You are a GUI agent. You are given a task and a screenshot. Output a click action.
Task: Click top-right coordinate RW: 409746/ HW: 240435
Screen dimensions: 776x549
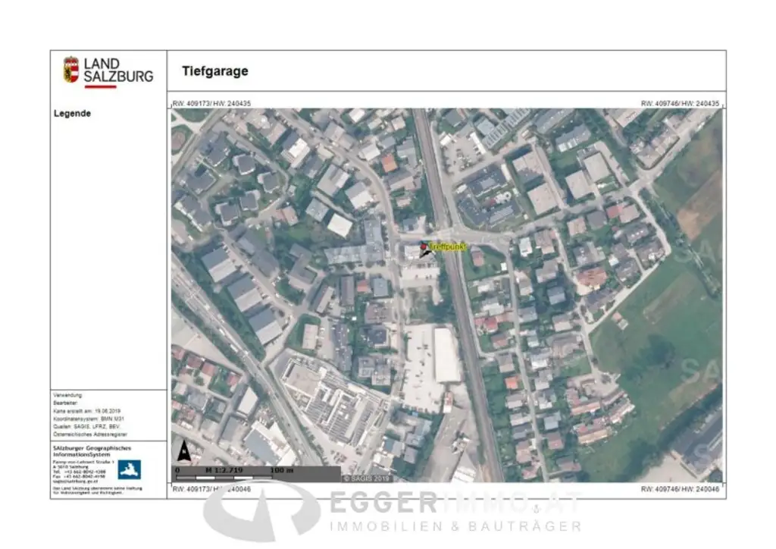pyautogui.click(x=680, y=102)
